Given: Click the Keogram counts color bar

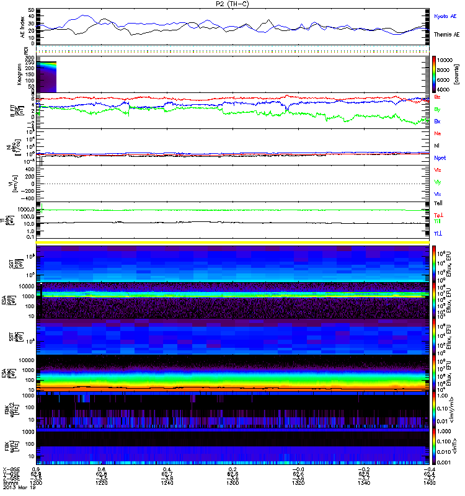Looking at the screenshot, I should pos(434,74).
